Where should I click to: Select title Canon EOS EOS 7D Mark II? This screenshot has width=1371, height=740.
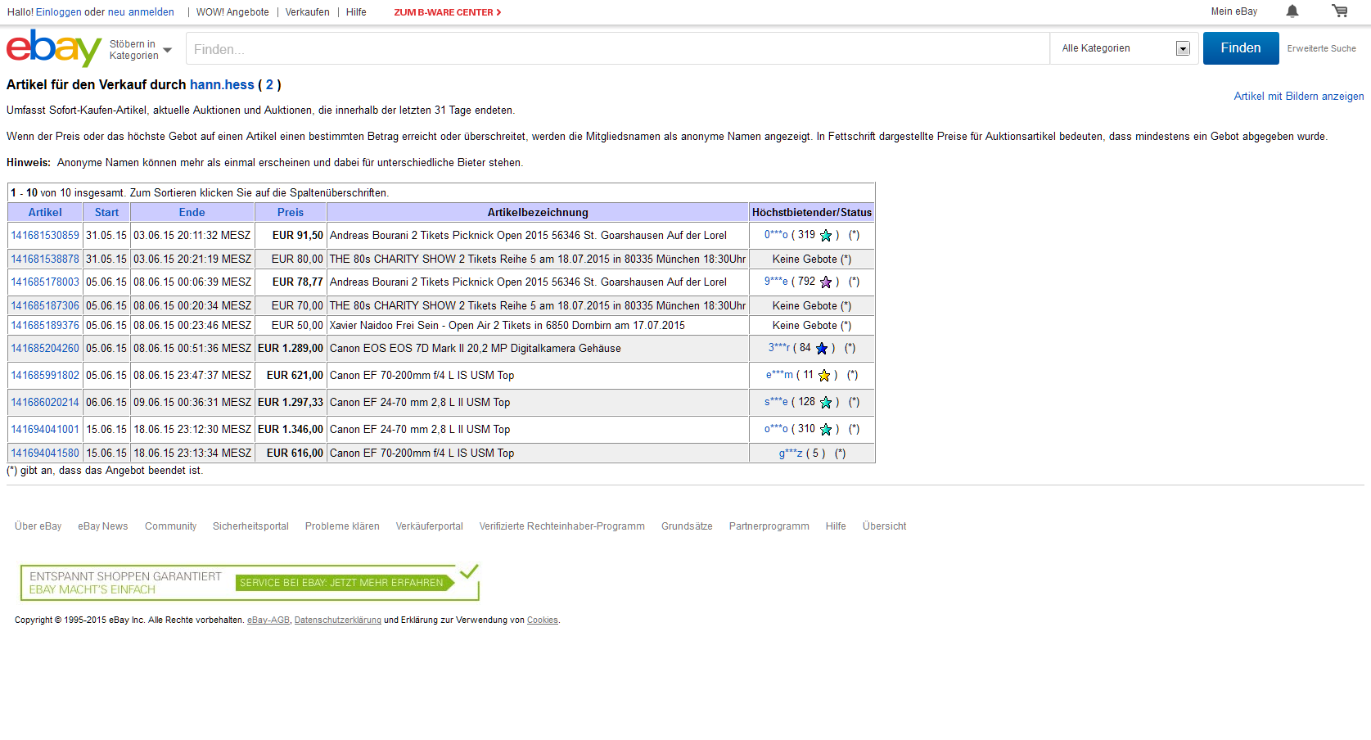pyautogui.click(x=476, y=349)
